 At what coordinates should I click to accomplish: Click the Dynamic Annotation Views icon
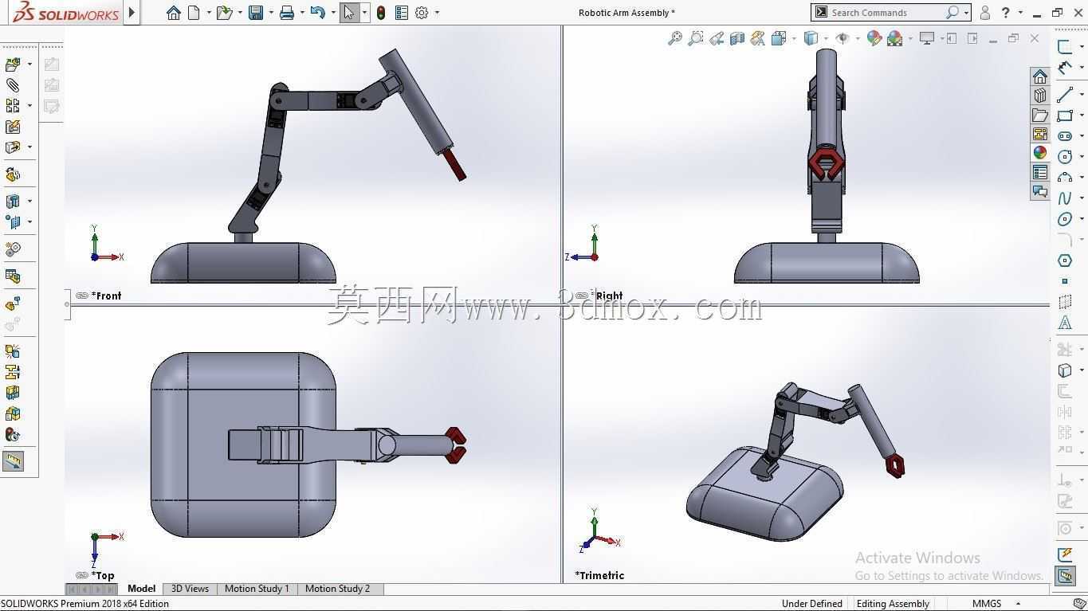click(758, 38)
